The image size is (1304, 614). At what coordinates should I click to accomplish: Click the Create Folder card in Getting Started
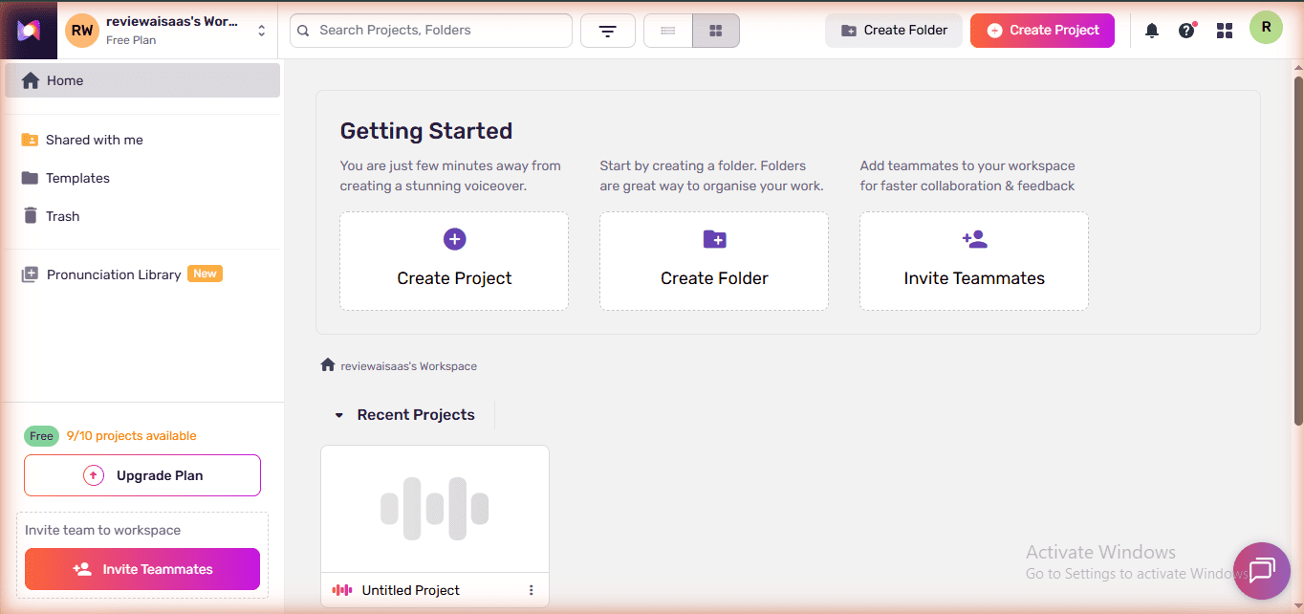click(714, 261)
